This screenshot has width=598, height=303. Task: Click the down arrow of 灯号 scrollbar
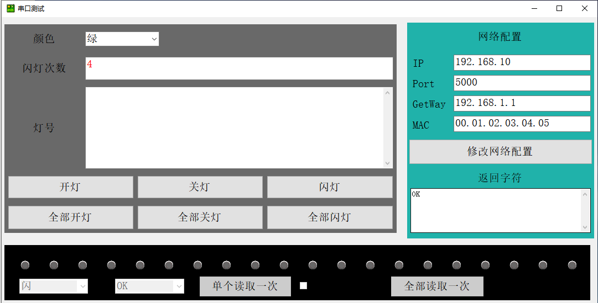(388, 163)
